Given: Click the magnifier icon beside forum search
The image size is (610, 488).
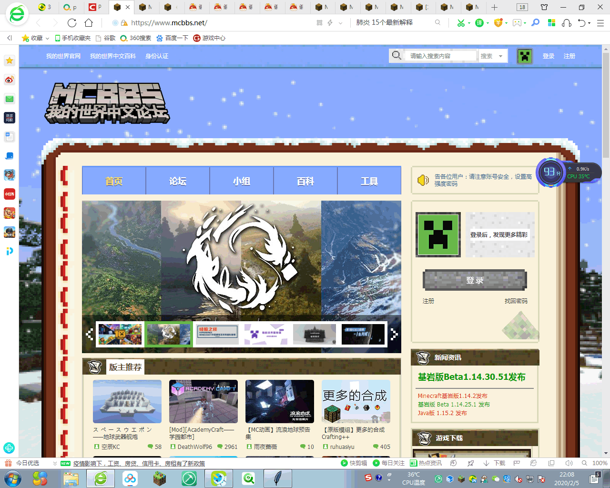Looking at the screenshot, I should pos(396,56).
